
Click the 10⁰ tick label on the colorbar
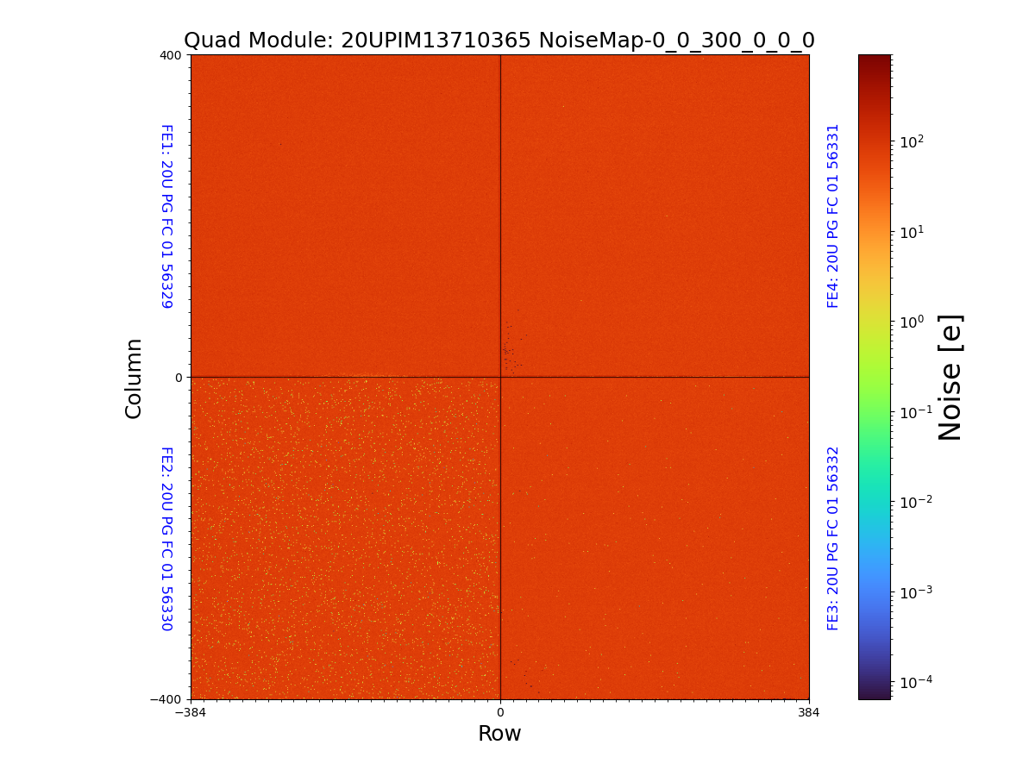coord(912,322)
